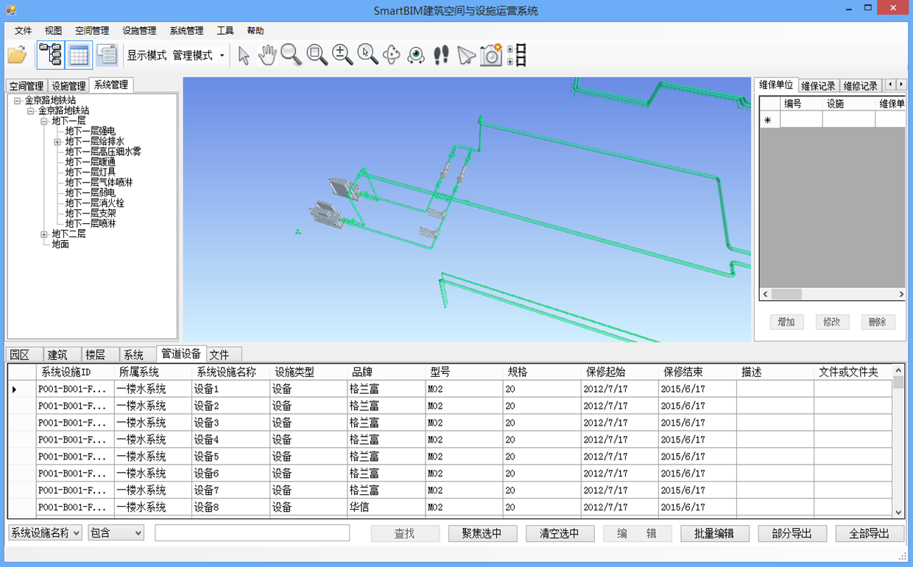Screen dimensions: 913x567
Task: Choose the footprints walk mode tool
Action: coord(441,55)
